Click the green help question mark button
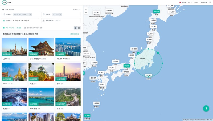 (x=206, y=109)
